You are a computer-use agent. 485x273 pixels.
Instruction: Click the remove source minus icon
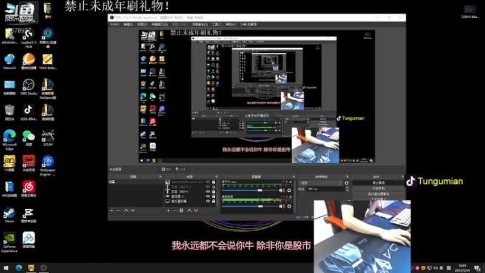[175, 211]
